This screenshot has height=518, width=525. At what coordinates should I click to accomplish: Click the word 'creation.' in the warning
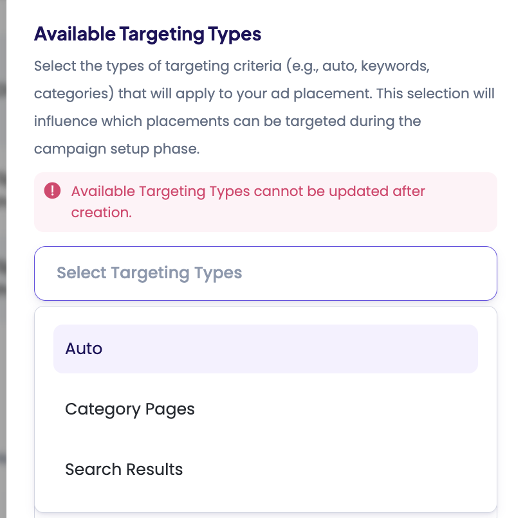(x=102, y=213)
